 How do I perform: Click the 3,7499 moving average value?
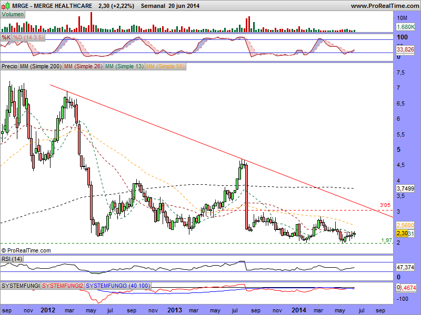pos(405,188)
